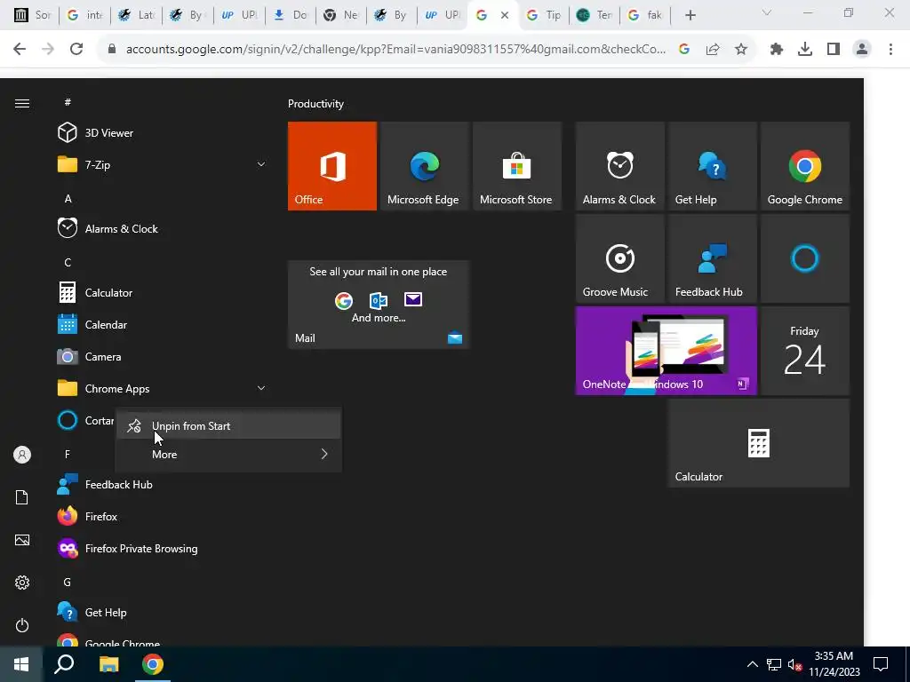Image resolution: width=910 pixels, height=682 pixels.
Task: Switch to the Do download tab
Action: (291, 15)
